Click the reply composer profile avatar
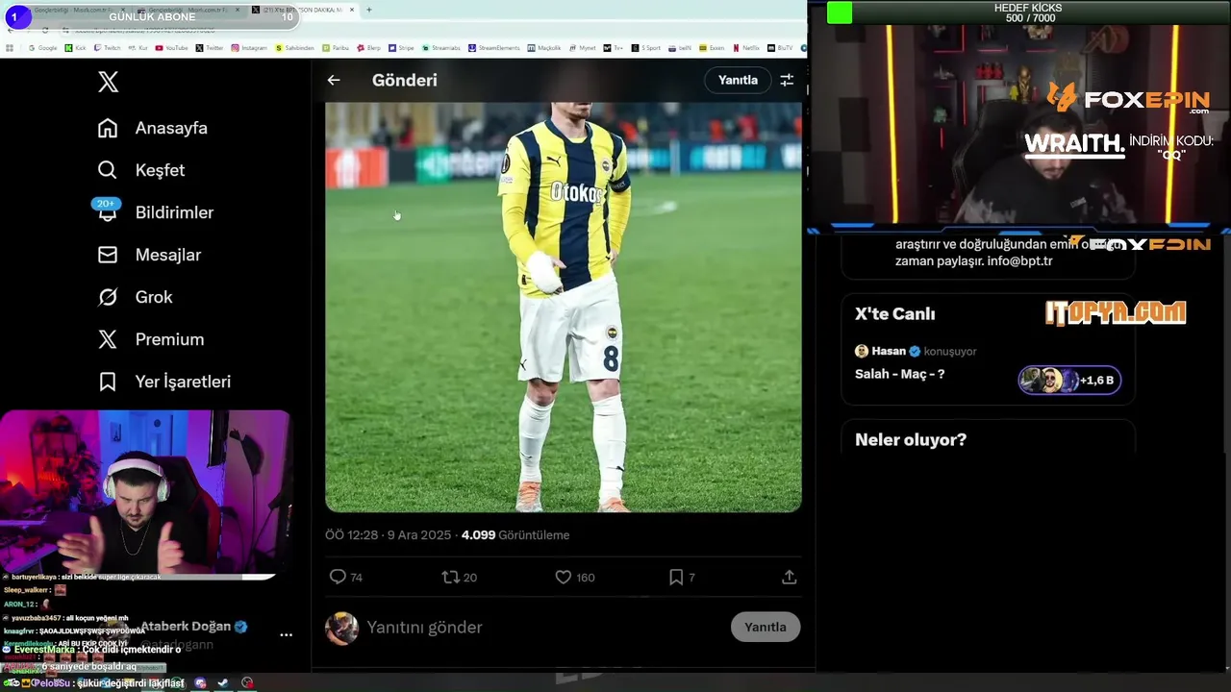This screenshot has height=692, width=1231. click(x=341, y=628)
